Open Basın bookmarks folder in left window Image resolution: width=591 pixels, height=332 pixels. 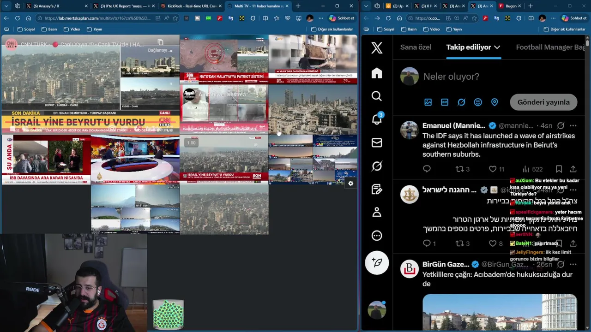pyautogui.click(x=49, y=29)
